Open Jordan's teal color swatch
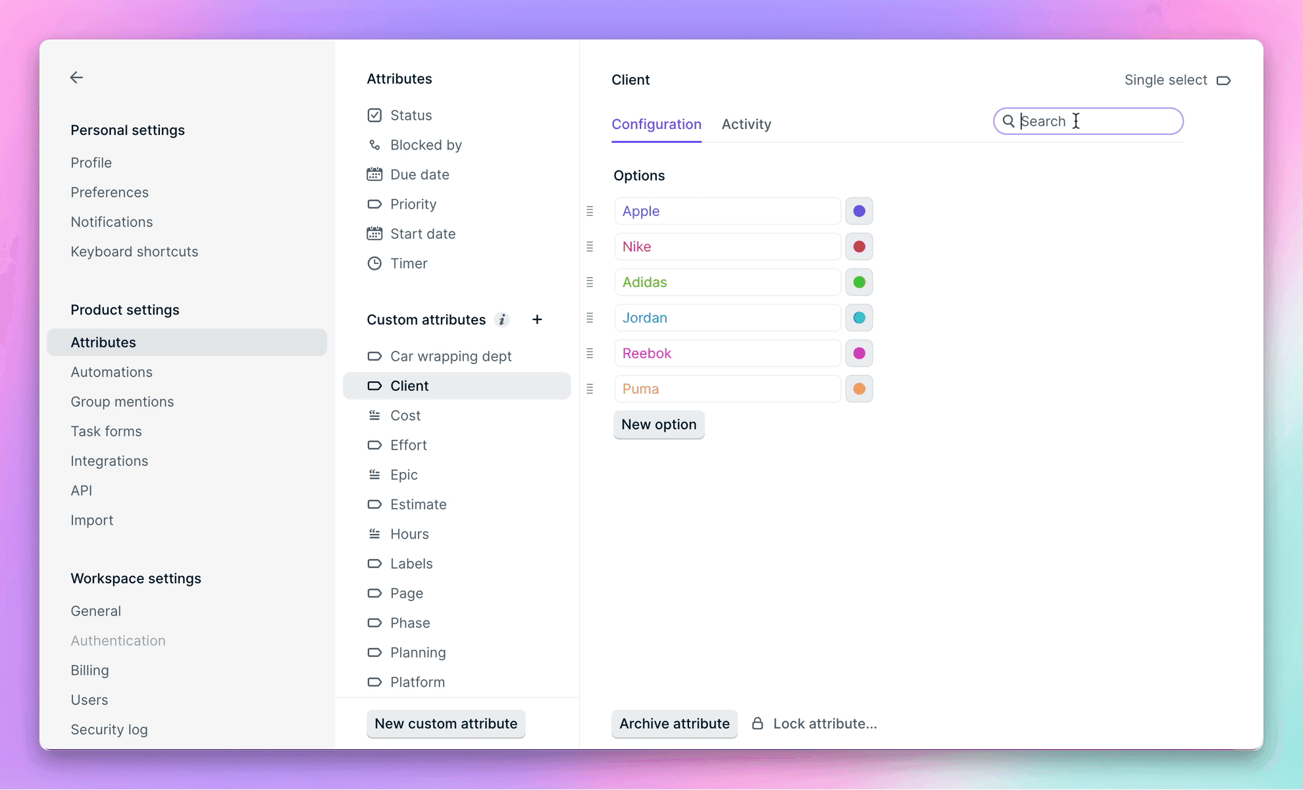1303x790 pixels. tap(859, 318)
